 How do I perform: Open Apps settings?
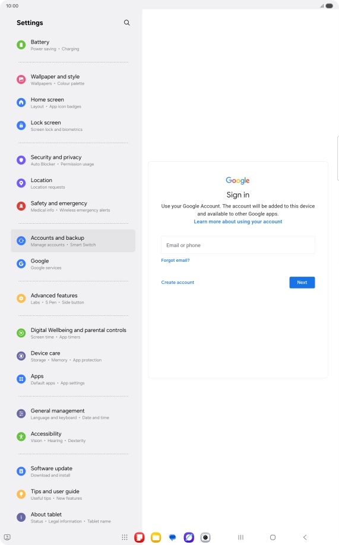(x=73, y=379)
